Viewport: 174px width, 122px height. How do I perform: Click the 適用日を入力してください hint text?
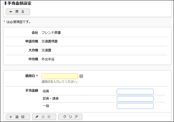coord(59,82)
